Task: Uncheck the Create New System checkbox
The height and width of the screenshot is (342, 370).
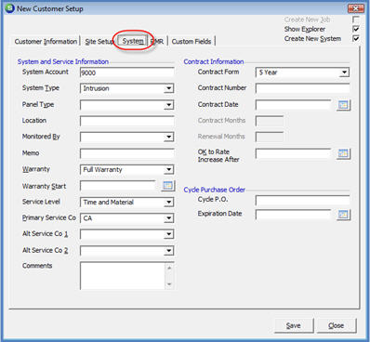Action: tap(356, 39)
